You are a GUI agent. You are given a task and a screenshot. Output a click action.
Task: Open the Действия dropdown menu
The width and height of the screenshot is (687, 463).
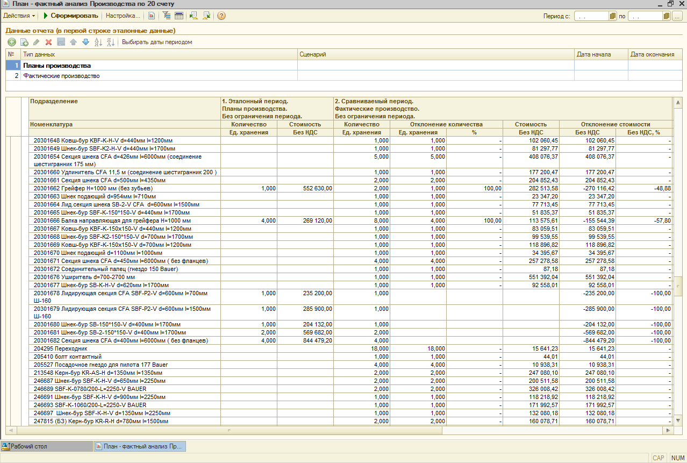(19, 16)
